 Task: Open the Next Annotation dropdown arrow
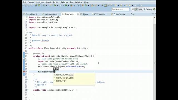click(x=118, y=6)
